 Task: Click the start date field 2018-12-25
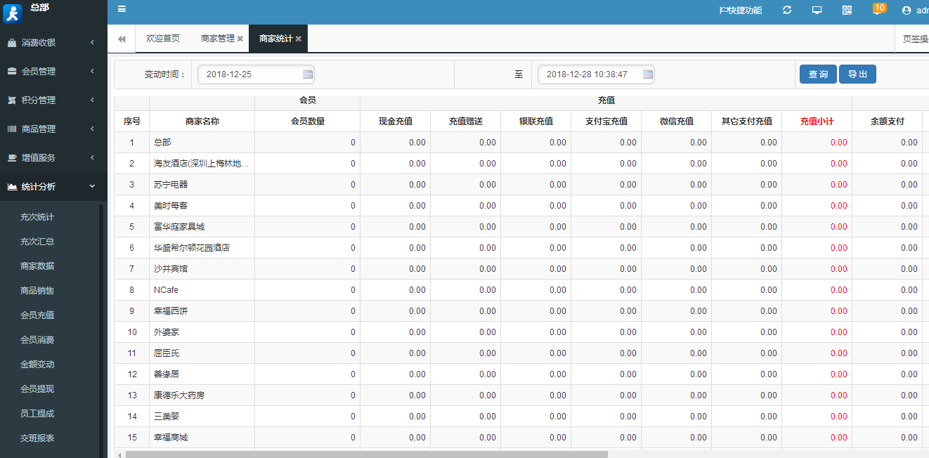point(249,74)
